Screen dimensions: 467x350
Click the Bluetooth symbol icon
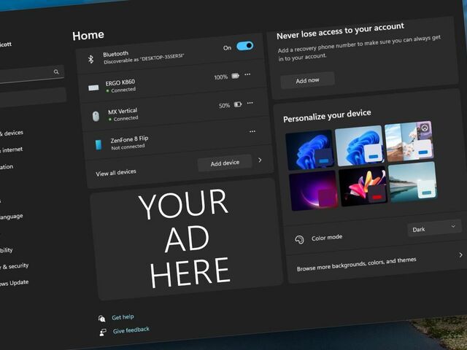(x=90, y=59)
